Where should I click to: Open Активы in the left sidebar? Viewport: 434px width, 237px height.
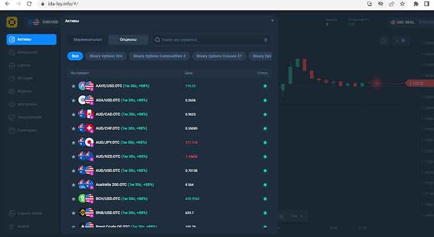click(31, 40)
